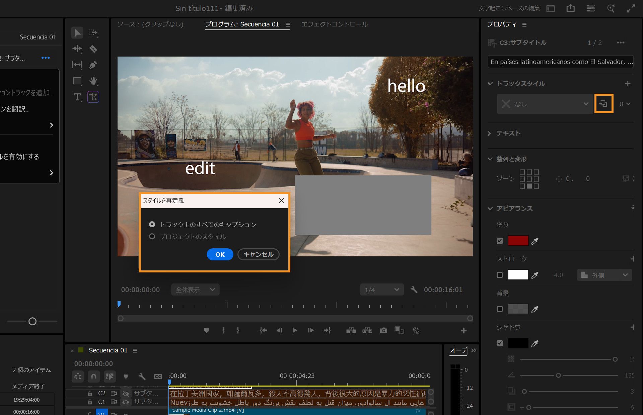Click the red fill color swatch
Image resolution: width=643 pixels, height=415 pixels.
click(518, 241)
